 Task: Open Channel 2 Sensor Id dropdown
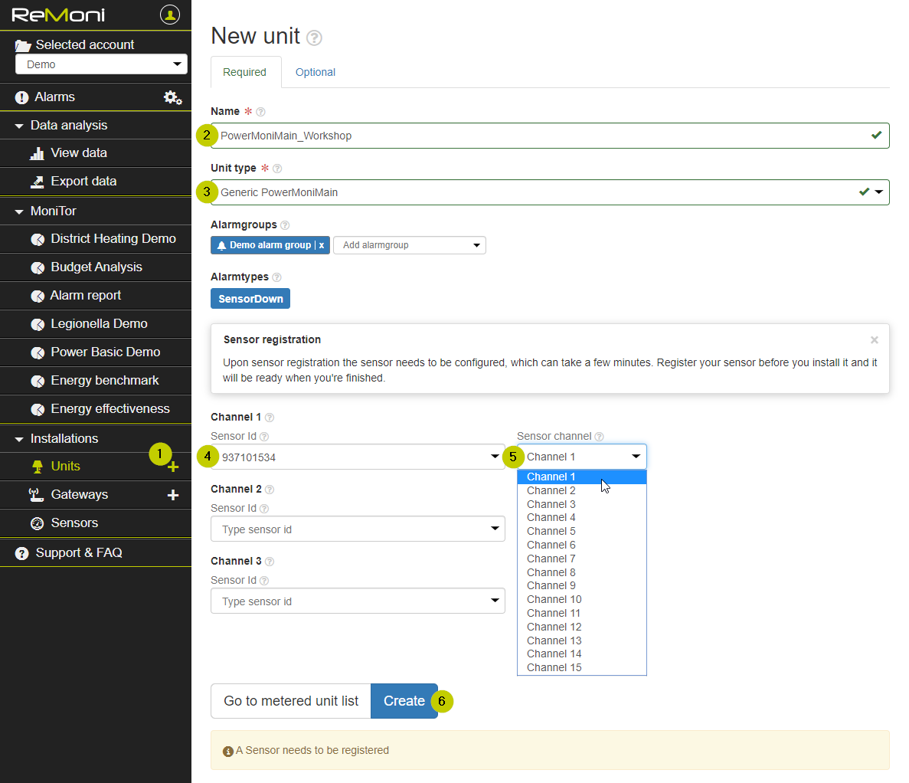[358, 529]
